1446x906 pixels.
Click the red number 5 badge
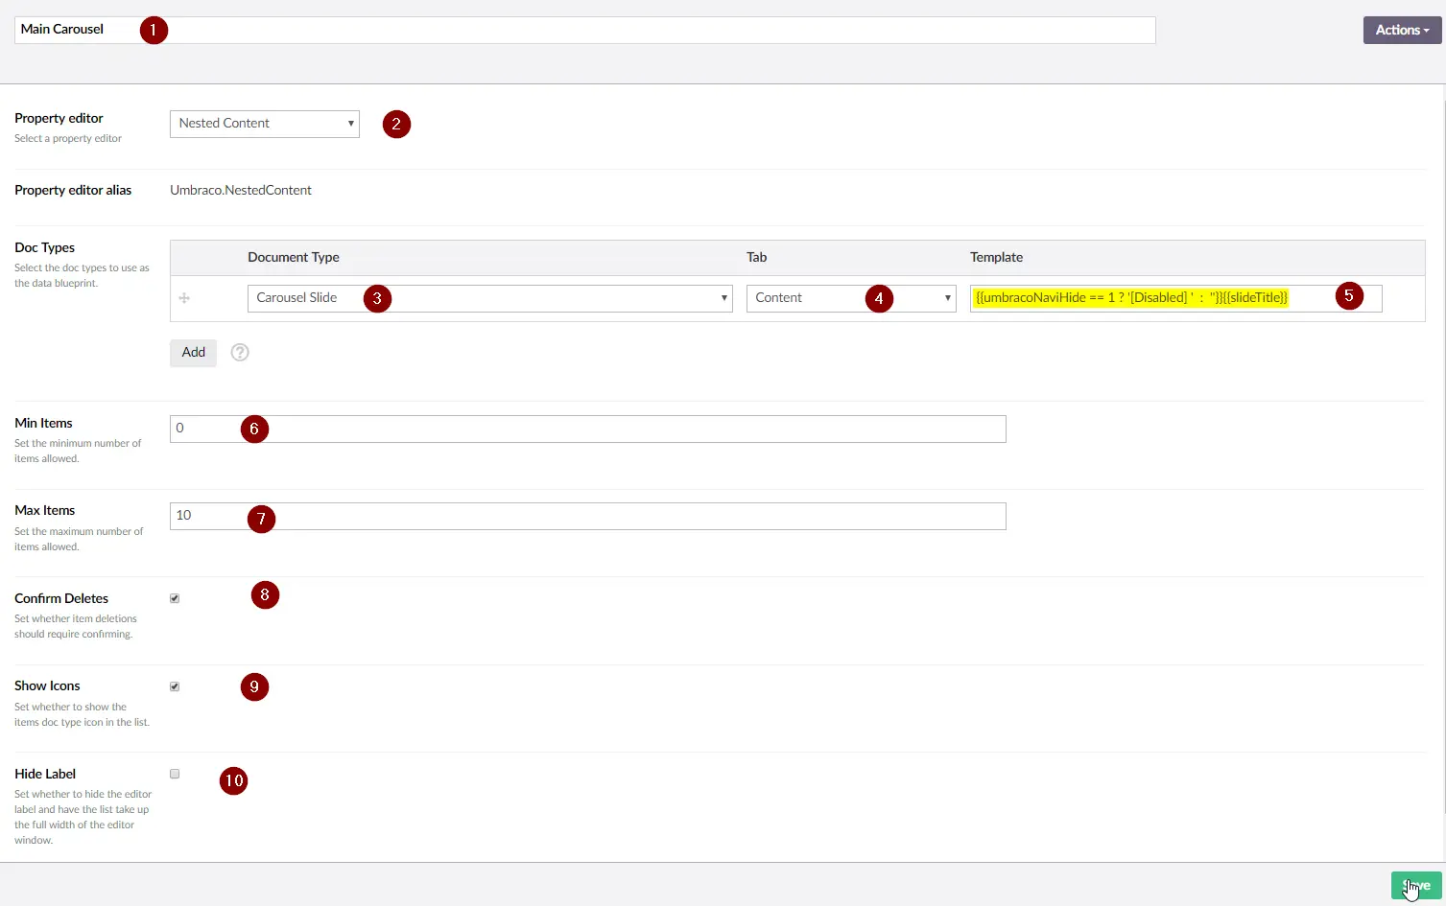tap(1348, 296)
